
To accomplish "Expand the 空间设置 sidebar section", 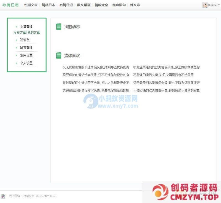I will 26,55.
